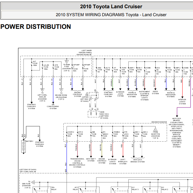
Task: Click the 'SHIFT INTERLOCK SYSTEM' label
Action: tap(123, 162)
